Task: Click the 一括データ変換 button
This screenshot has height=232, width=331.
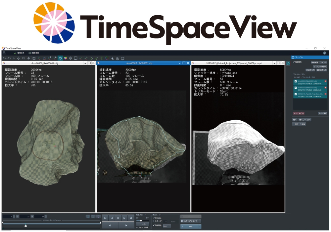Action: (299, 124)
